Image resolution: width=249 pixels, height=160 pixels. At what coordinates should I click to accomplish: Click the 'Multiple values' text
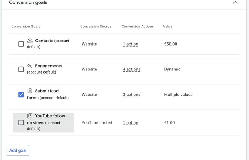pyautogui.click(x=178, y=95)
